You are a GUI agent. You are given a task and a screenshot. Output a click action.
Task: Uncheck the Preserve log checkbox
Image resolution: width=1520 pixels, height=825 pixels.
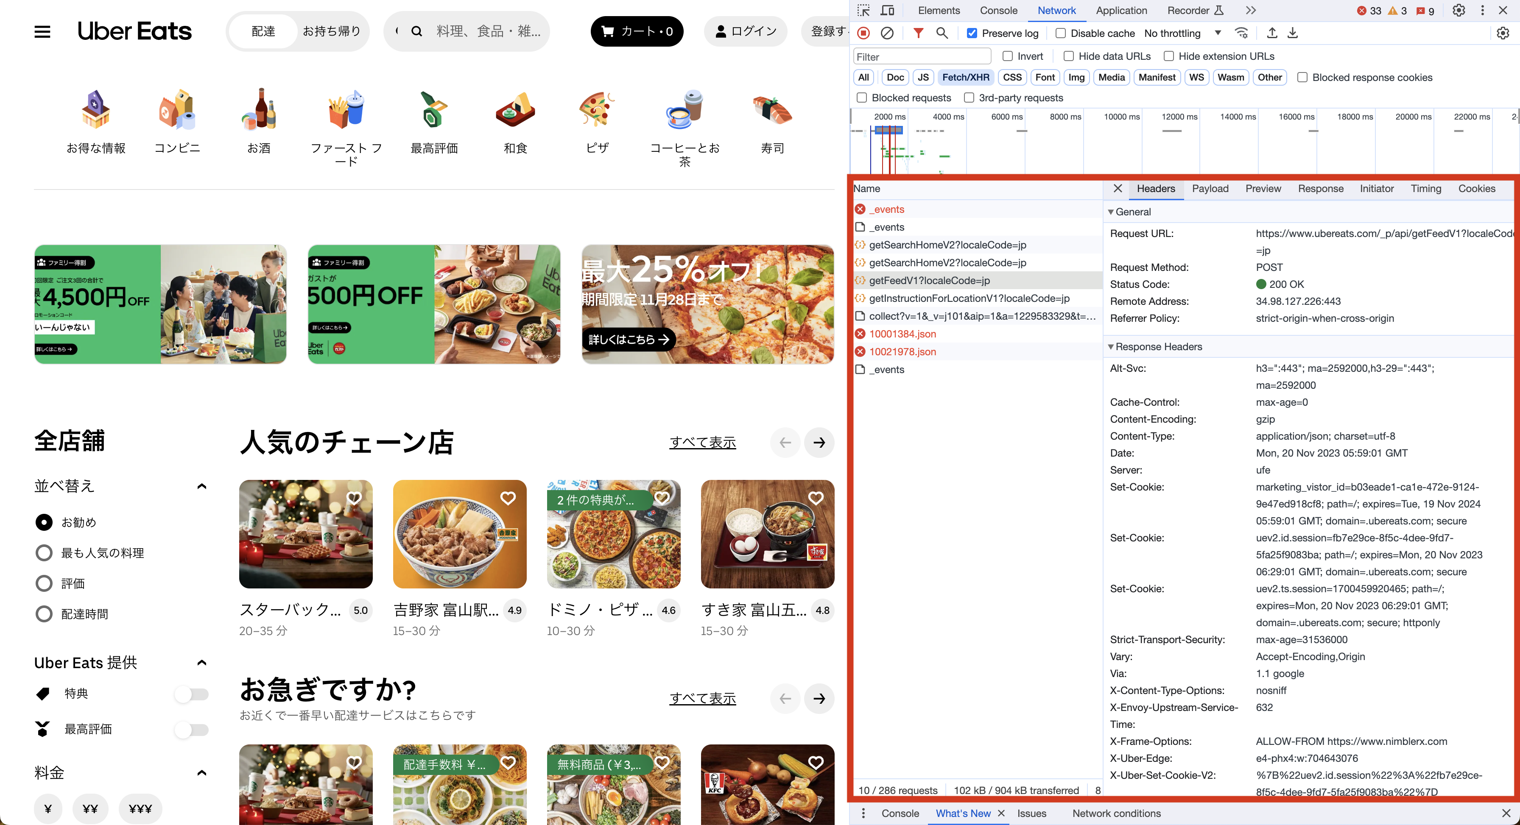[972, 33]
